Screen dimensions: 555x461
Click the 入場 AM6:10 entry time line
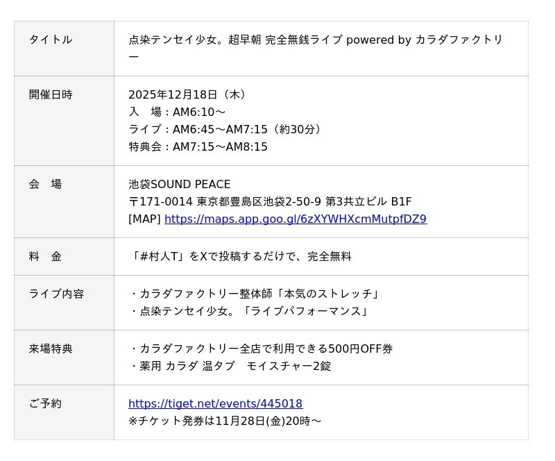(177, 112)
